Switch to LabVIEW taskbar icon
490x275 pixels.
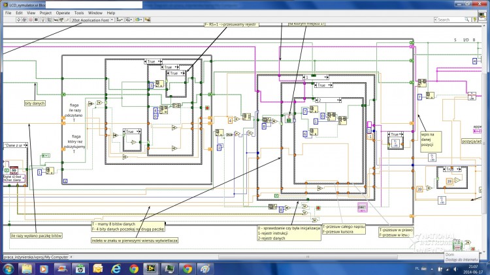tap(152, 268)
